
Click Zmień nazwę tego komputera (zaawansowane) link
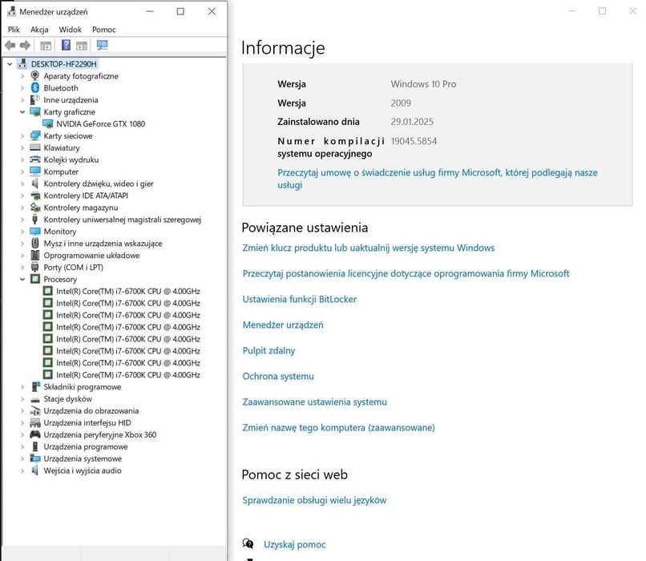coord(338,427)
